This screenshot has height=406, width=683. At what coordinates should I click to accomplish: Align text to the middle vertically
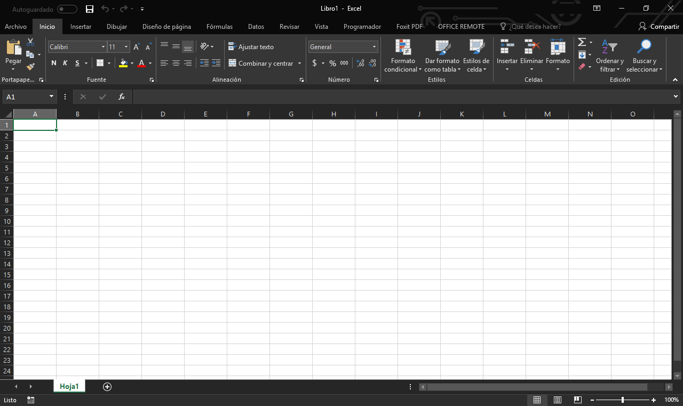point(176,46)
